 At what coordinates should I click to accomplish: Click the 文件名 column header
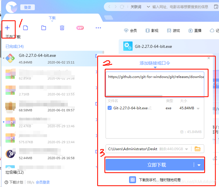[x=113, y=101]
